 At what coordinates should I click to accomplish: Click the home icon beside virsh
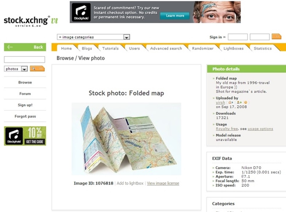point(231,103)
